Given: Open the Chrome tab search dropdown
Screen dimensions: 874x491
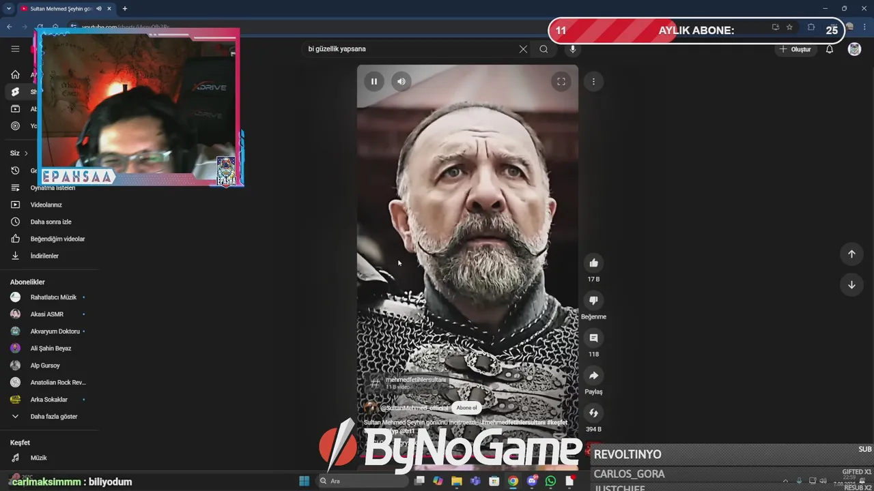Looking at the screenshot, I should [8, 9].
